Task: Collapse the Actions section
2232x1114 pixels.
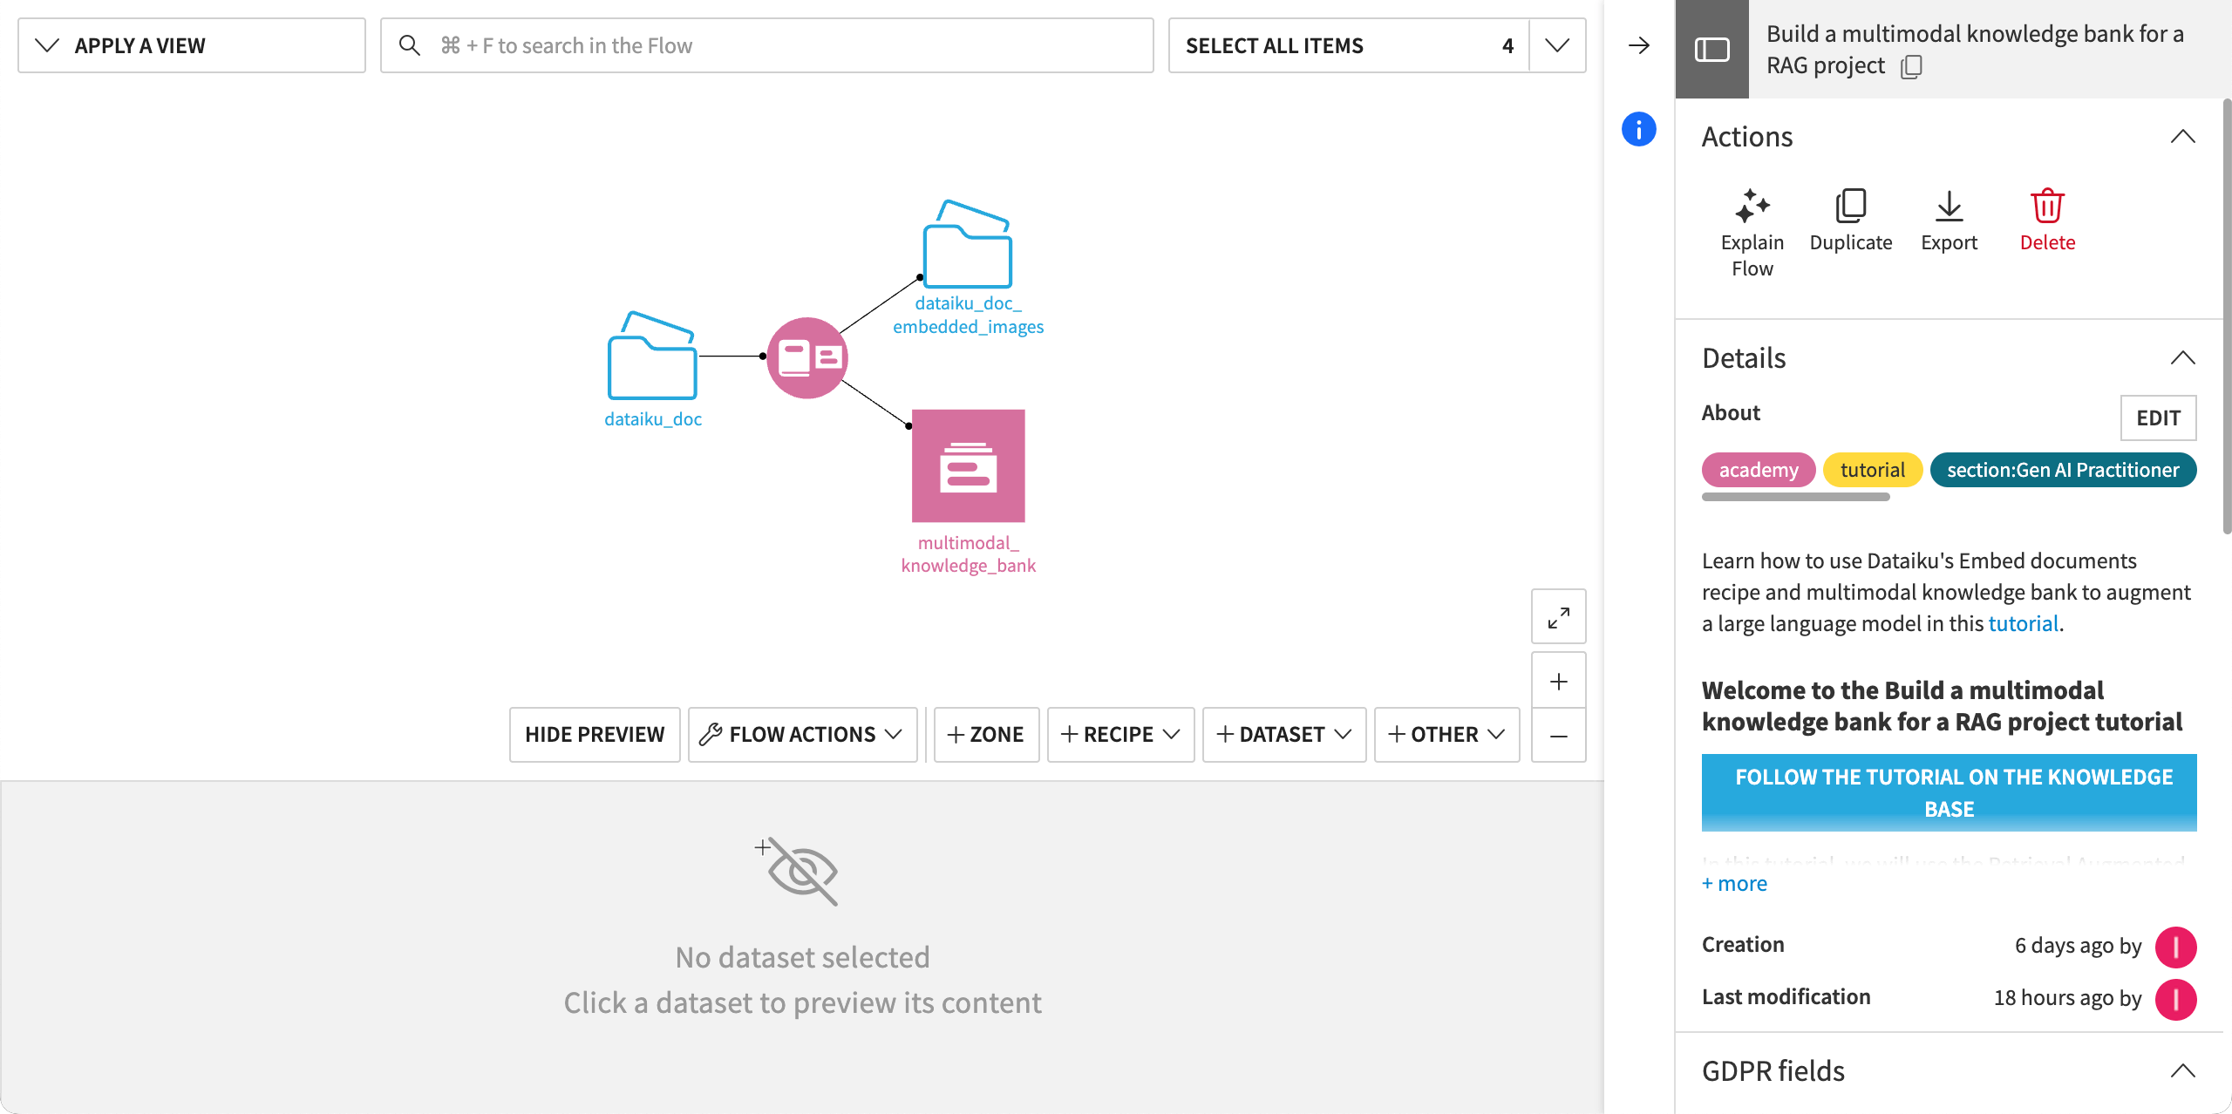Action: (x=2182, y=137)
